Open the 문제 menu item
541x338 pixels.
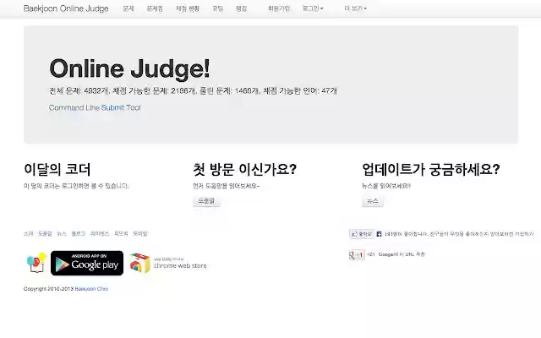pyautogui.click(x=128, y=8)
